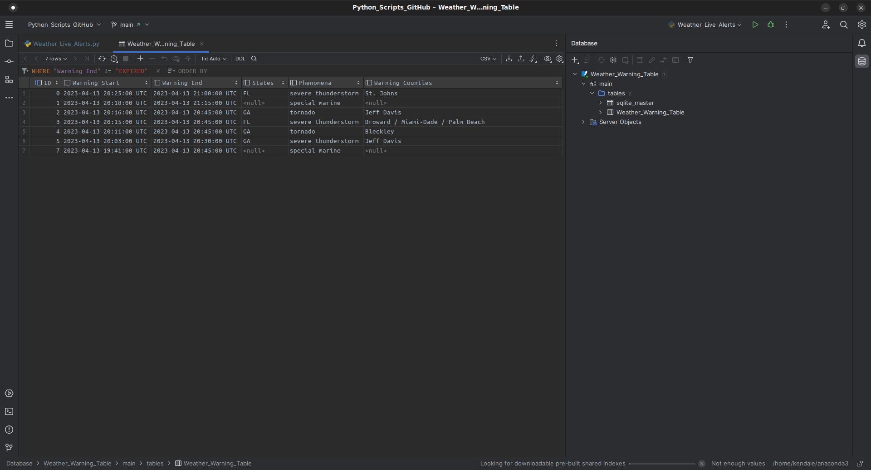This screenshot has height=470, width=871.
Task: Expand the Server Objects tree node
Action: point(583,122)
